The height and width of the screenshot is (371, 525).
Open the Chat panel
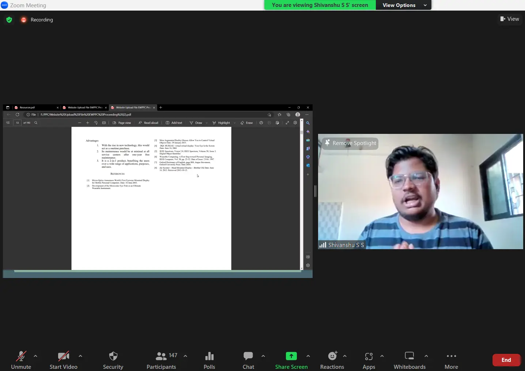point(248,360)
